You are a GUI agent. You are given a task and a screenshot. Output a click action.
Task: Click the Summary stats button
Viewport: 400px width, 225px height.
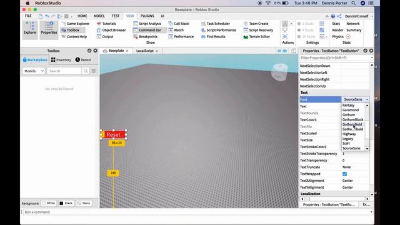pyautogui.click(x=354, y=30)
